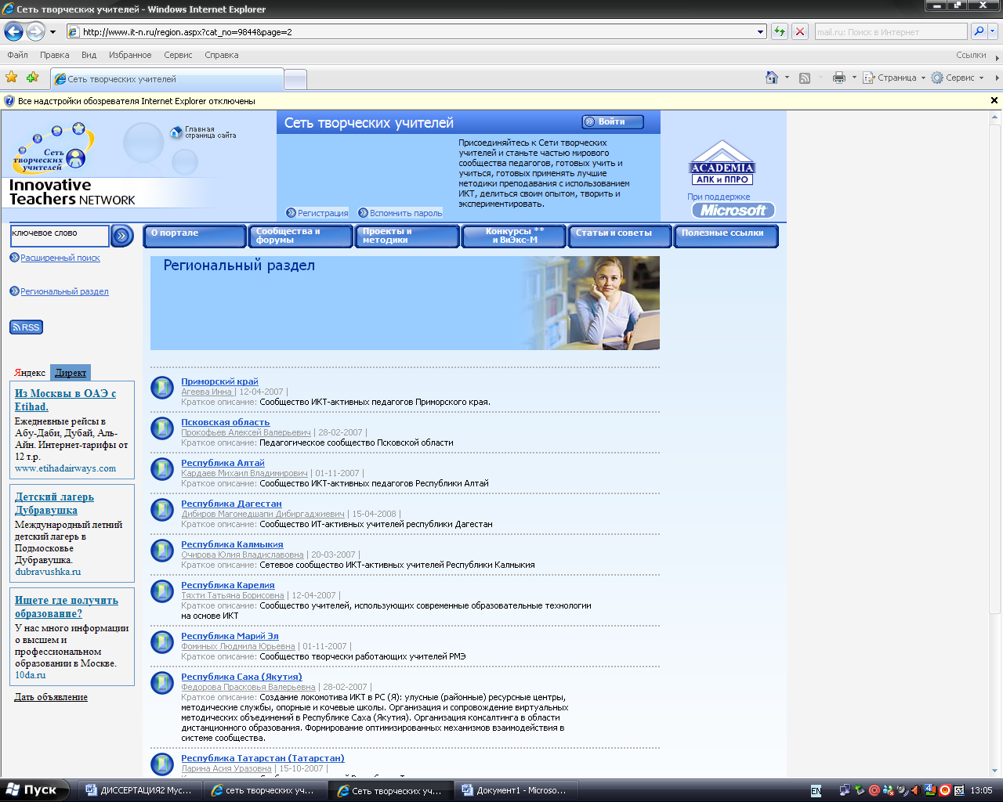The width and height of the screenshot is (1003, 802).
Task: Go forward with the browser Forward arrow
Action: click(35, 31)
